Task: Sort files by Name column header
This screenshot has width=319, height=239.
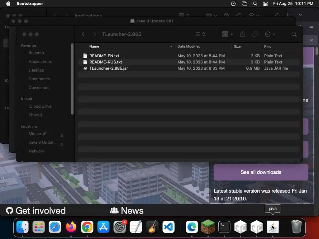Action: (94, 46)
